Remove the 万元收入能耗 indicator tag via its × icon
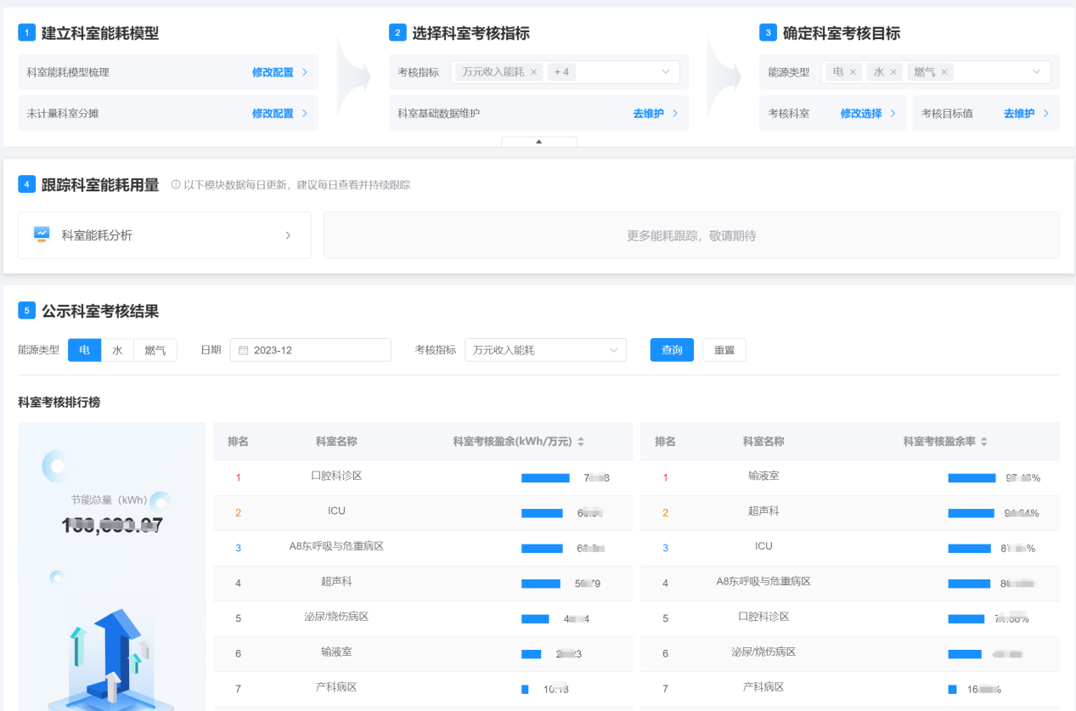 point(534,71)
